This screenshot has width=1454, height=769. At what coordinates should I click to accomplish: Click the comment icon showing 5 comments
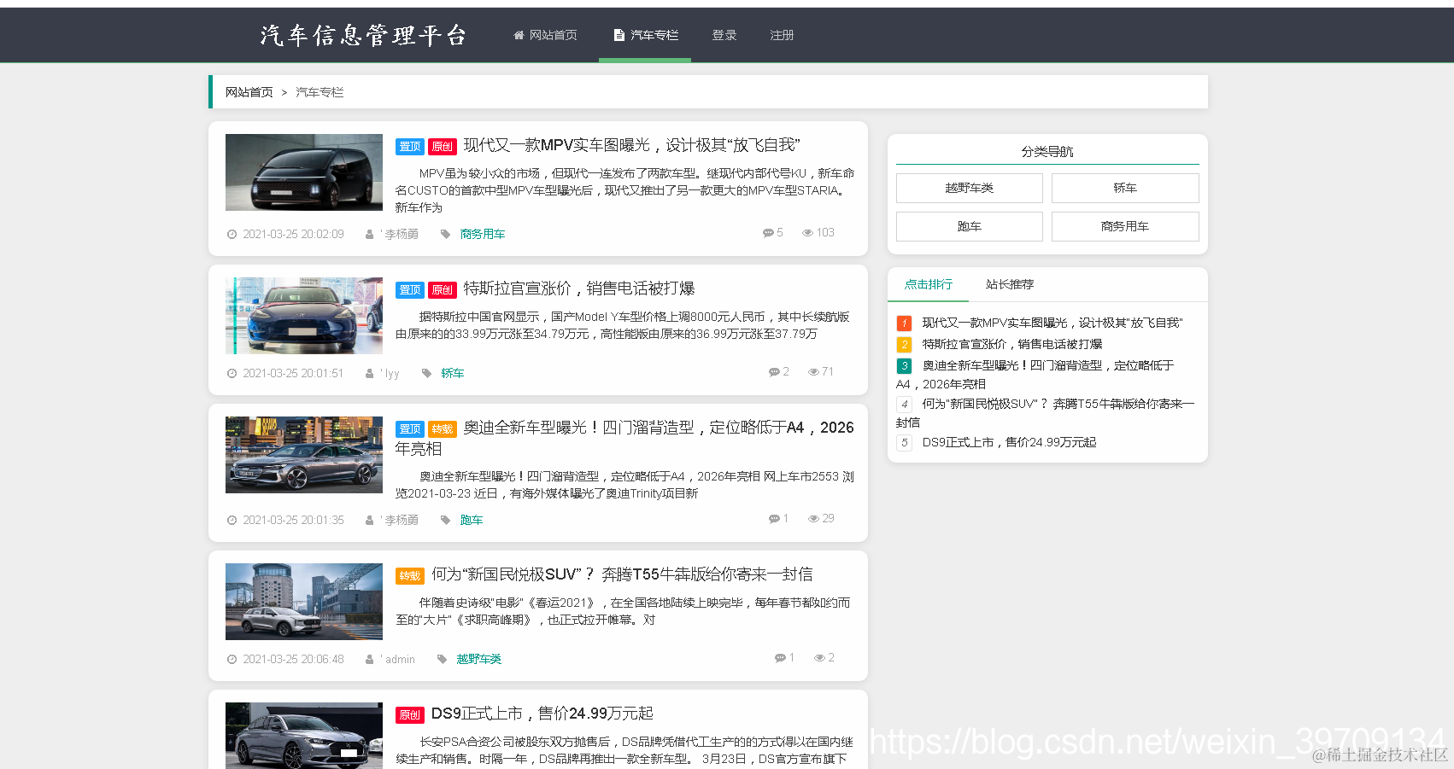[768, 232]
